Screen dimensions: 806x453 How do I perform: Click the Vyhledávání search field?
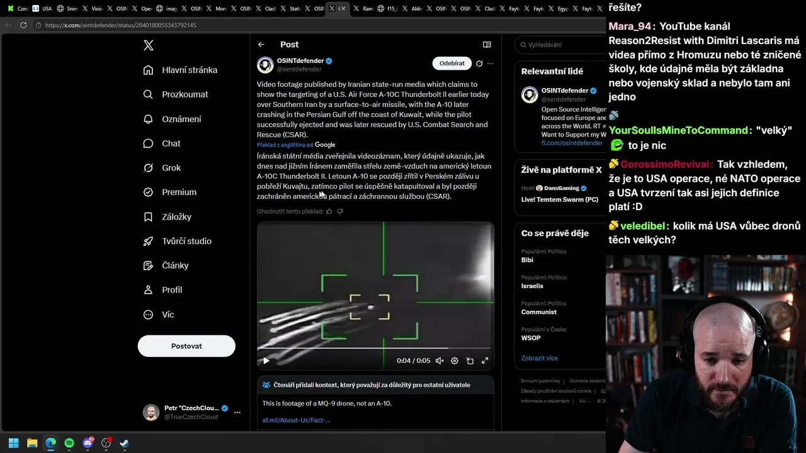click(560, 45)
